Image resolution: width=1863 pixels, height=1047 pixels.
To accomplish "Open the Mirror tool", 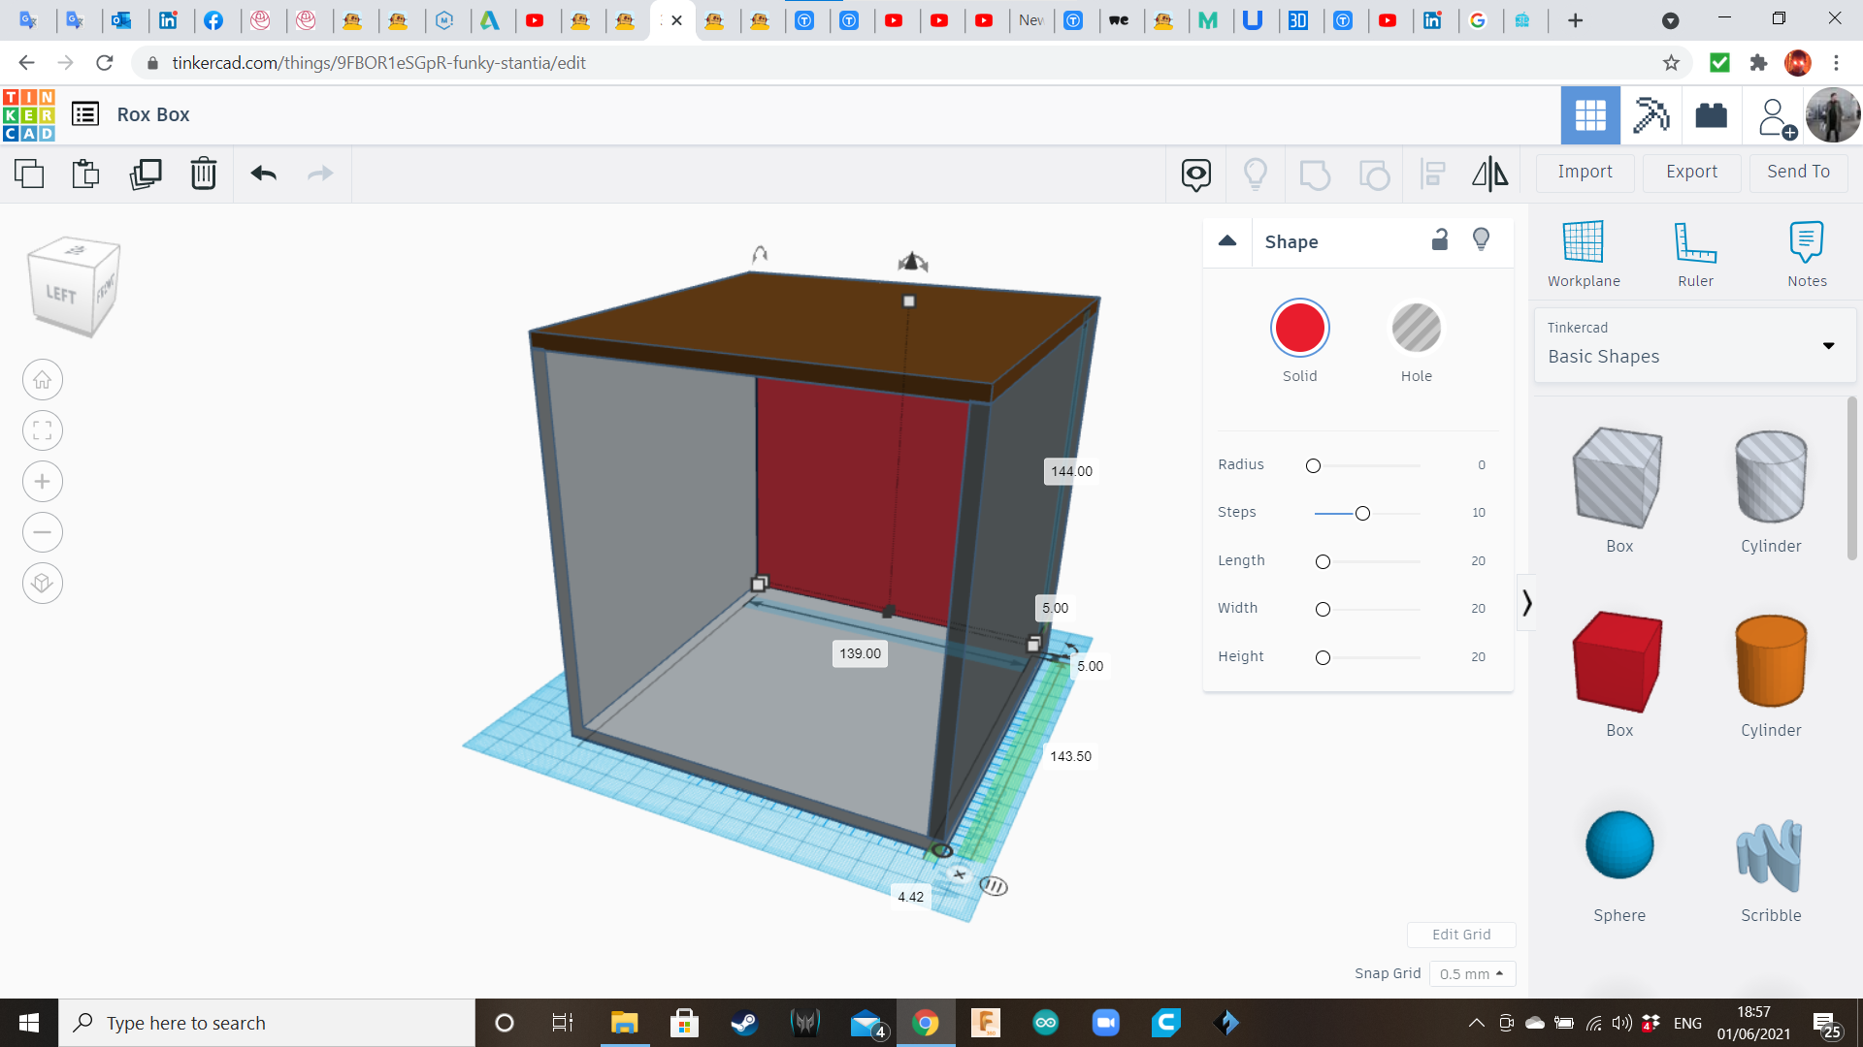I will click(1489, 174).
